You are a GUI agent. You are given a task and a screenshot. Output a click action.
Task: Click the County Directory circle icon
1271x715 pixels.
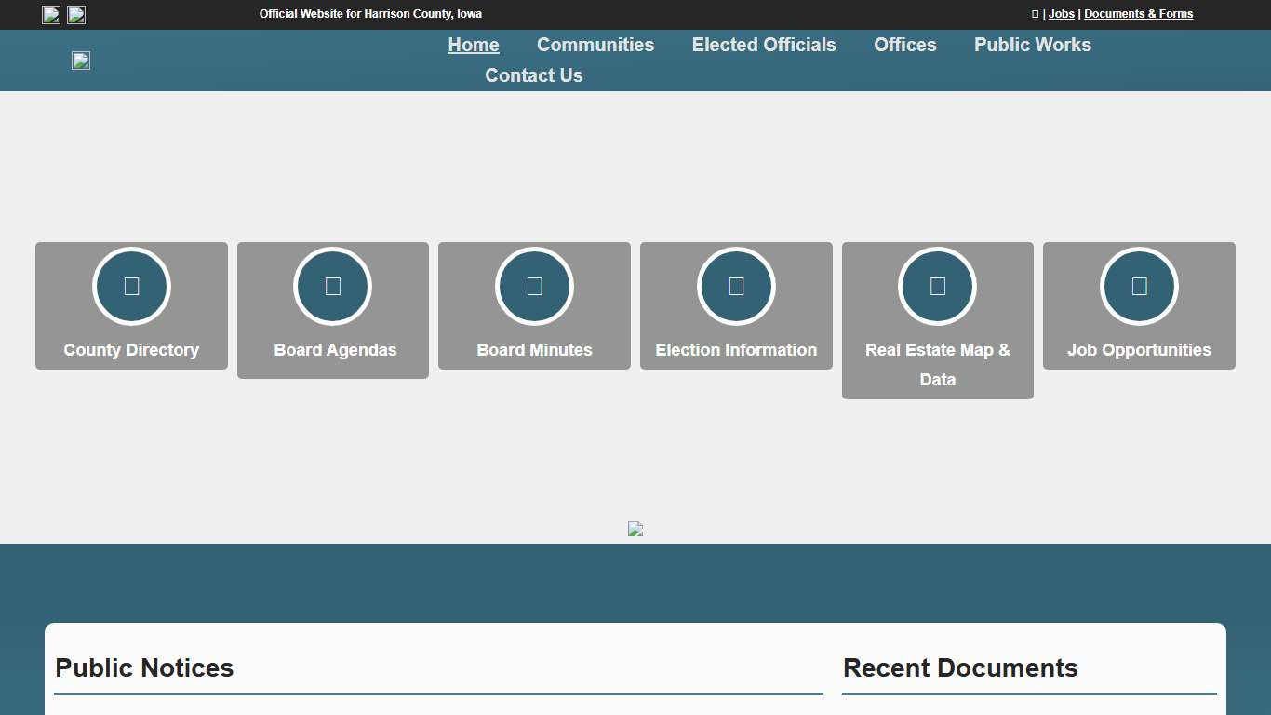click(x=131, y=286)
